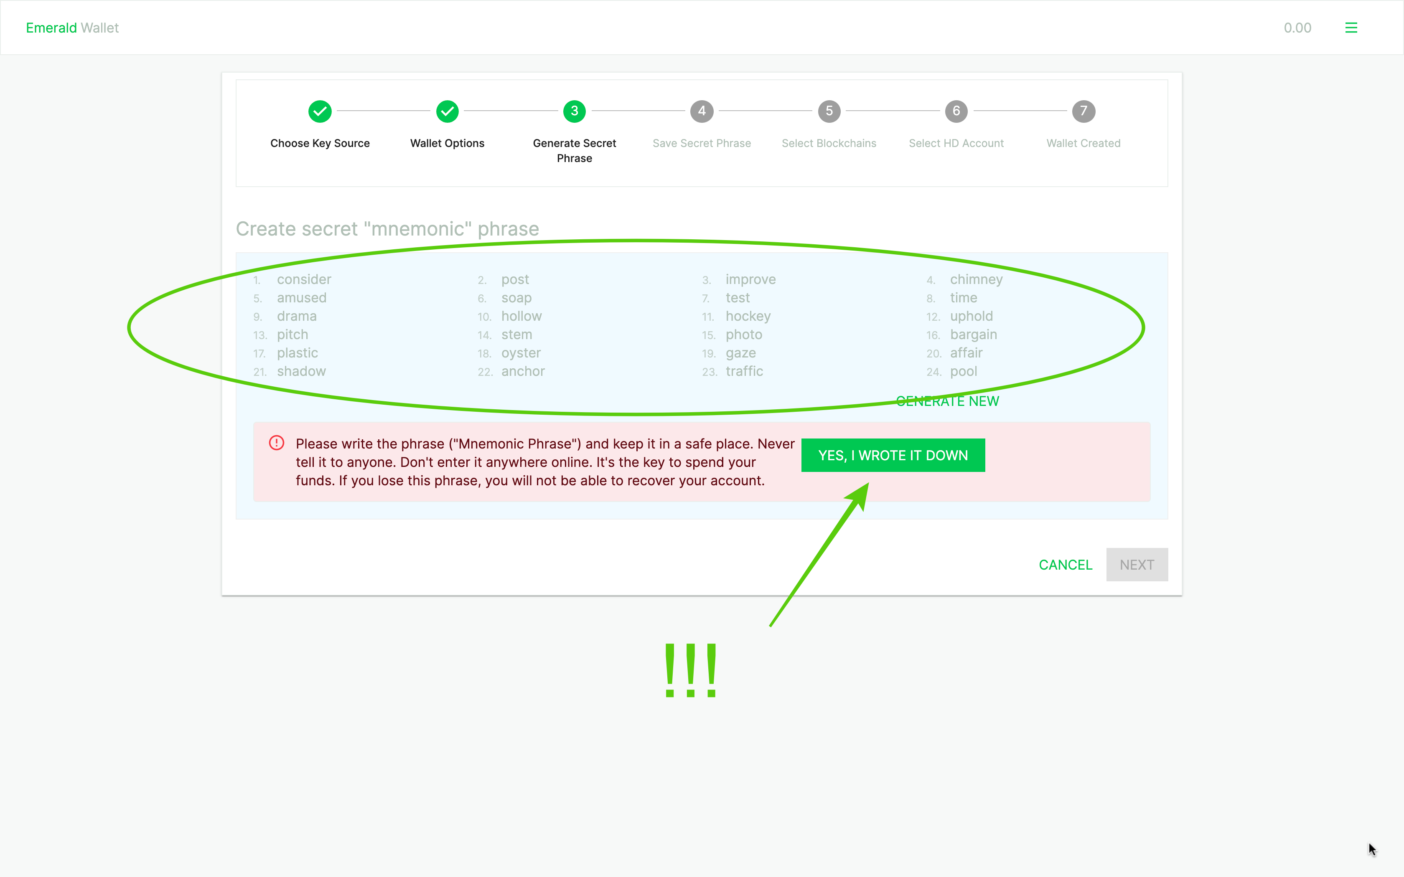Image resolution: width=1404 pixels, height=877 pixels.
Task: Click the 0.00 balance display
Action: pos(1297,28)
